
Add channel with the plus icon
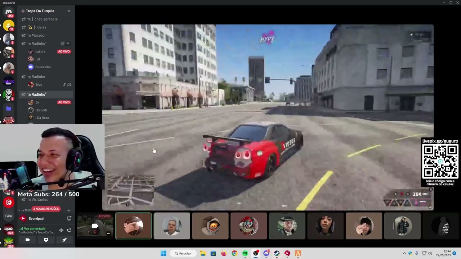69,210
